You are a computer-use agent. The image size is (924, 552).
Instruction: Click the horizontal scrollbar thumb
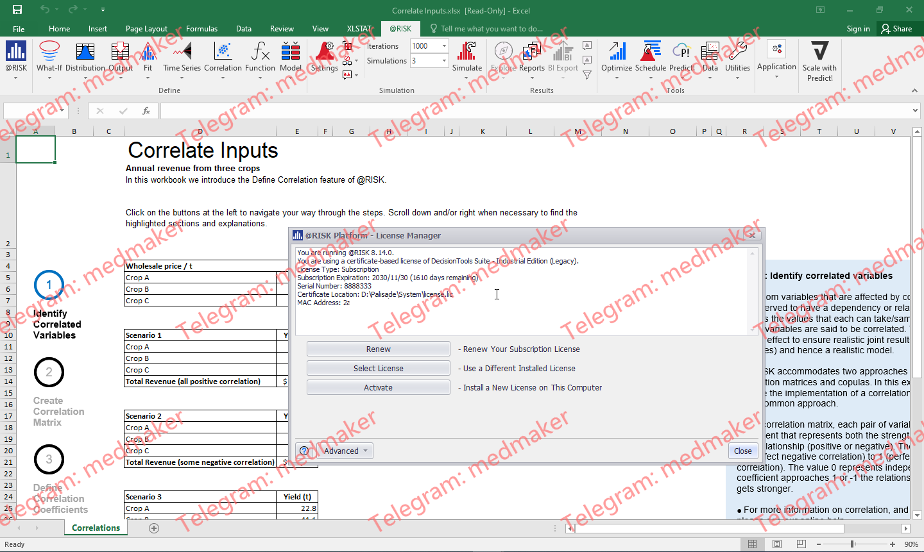pyautogui.click(x=709, y=529)
